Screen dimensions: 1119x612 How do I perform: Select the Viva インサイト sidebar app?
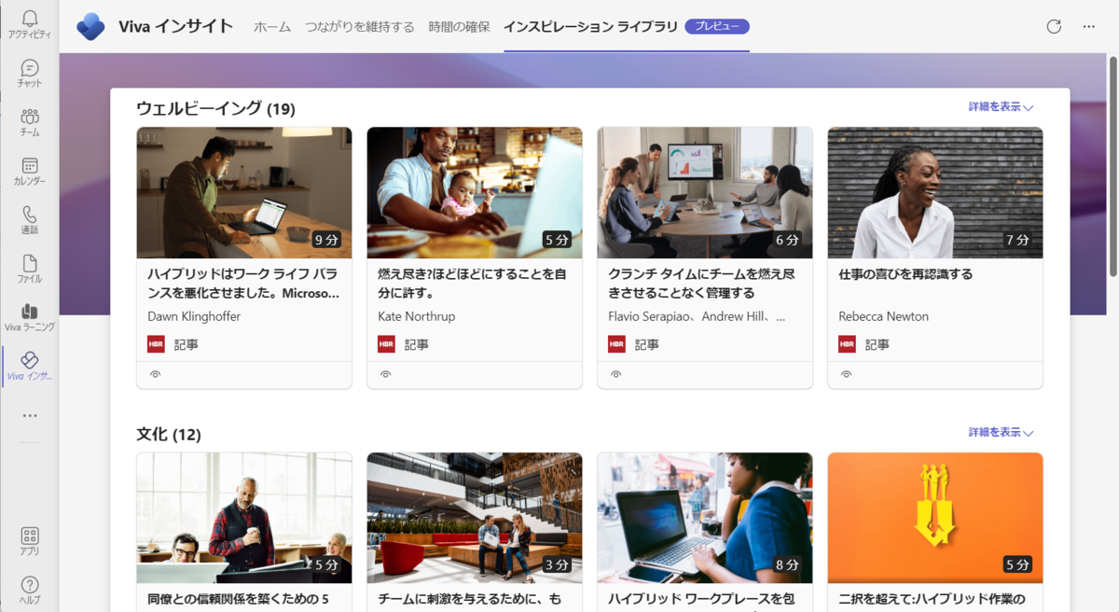point(30,367)
